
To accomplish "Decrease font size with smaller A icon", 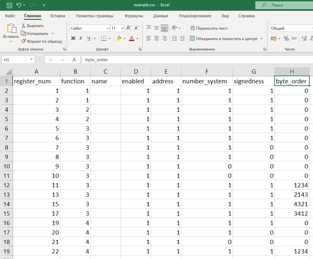I will point(137,28).
